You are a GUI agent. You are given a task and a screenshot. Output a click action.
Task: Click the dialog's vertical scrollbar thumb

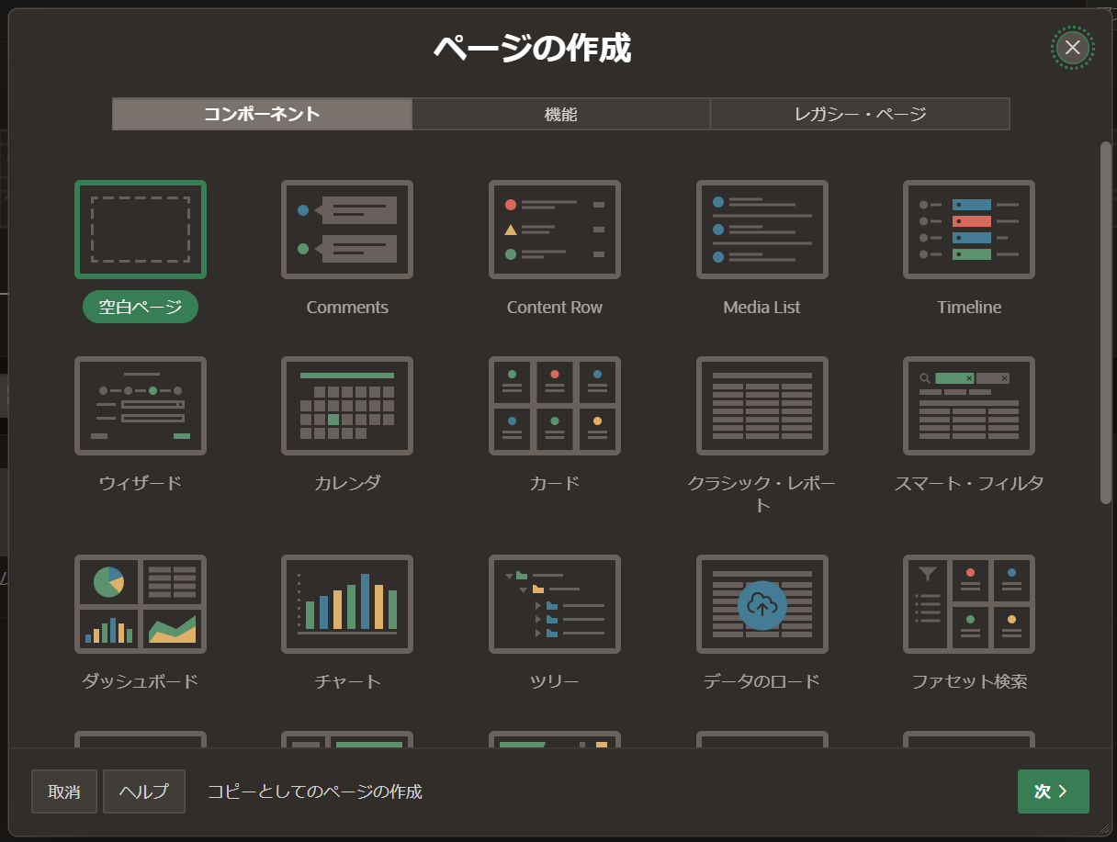tap(1106, 321)
